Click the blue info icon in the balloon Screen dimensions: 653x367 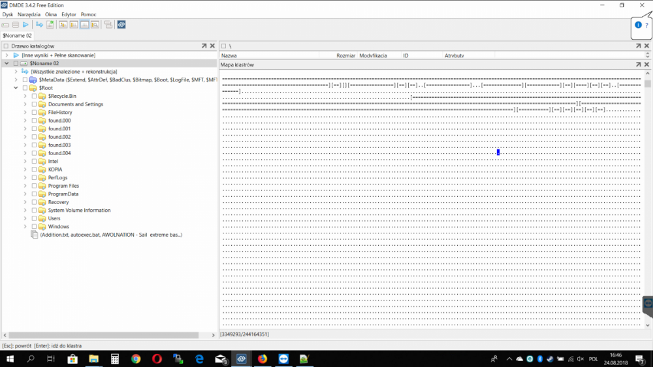pos(638,25)
